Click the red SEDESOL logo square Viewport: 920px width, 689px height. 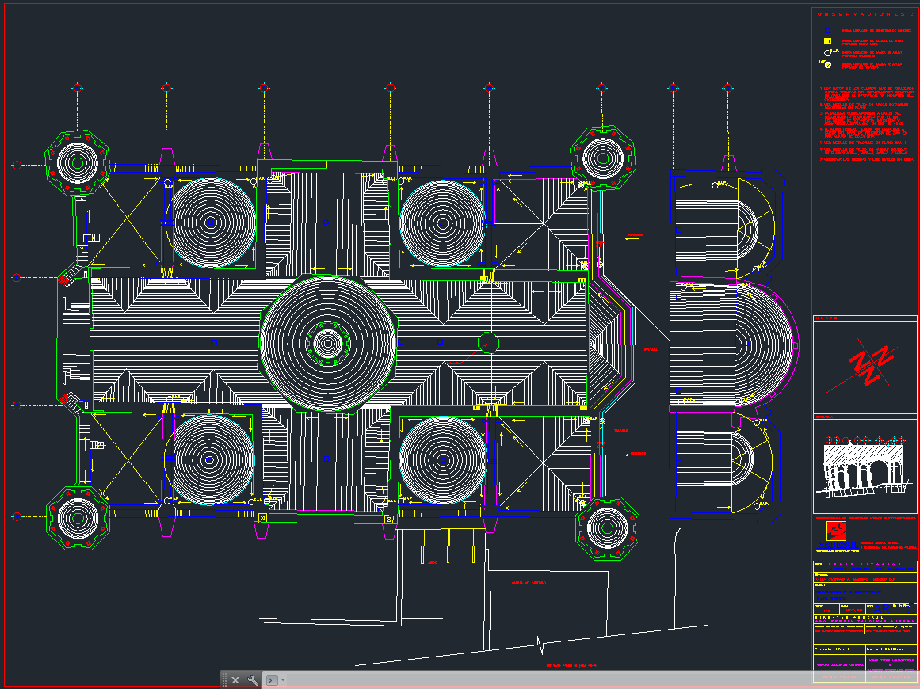[834, 531]
